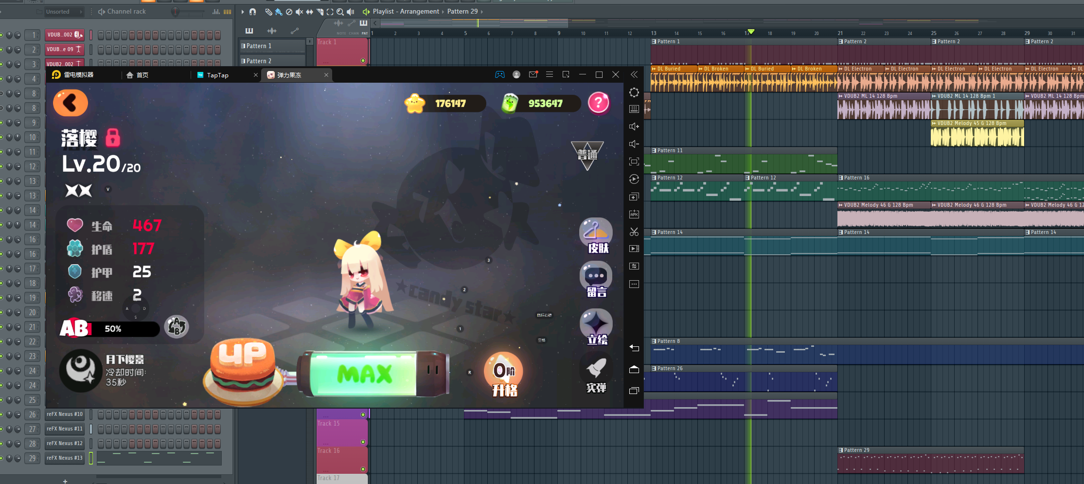Select the Delete tool in the playlist toolbar
Image resolution: width=1084 pixels, height=484 pixels.
tap(289, 12)
